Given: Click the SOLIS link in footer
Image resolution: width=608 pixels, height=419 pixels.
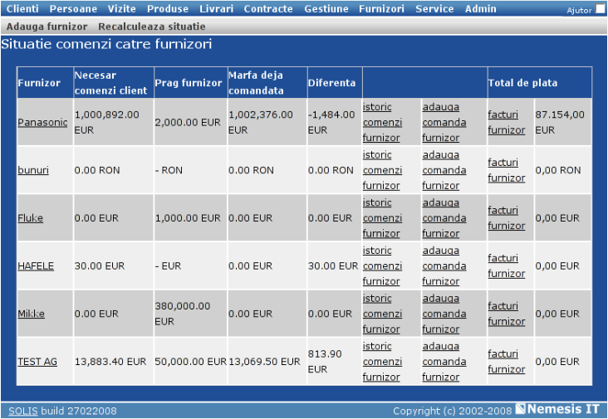Looking at the screenshot, I should pyautogui.click(x=23, y=411).
